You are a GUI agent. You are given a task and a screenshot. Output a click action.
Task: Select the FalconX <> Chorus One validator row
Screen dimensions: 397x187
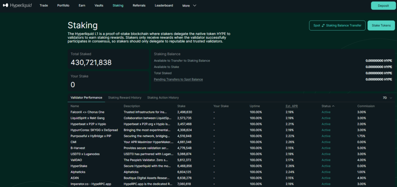[87, 112]
